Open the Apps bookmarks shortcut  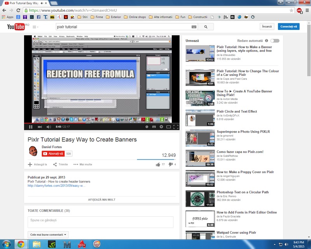point(7,17)
